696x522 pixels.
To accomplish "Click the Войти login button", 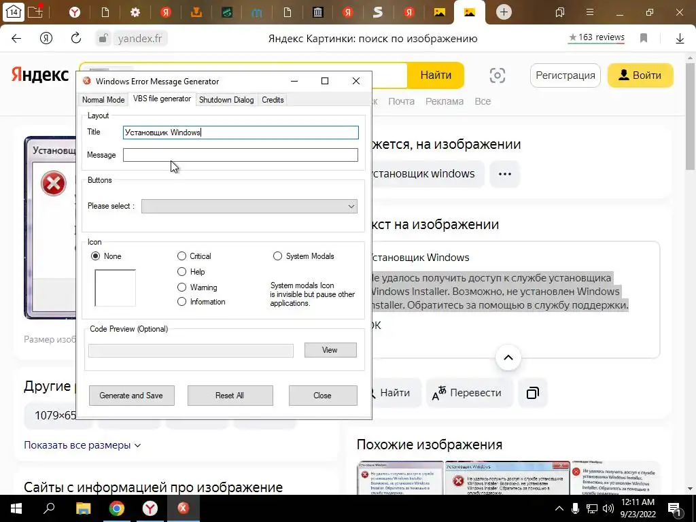I will [x=640, y=75].
